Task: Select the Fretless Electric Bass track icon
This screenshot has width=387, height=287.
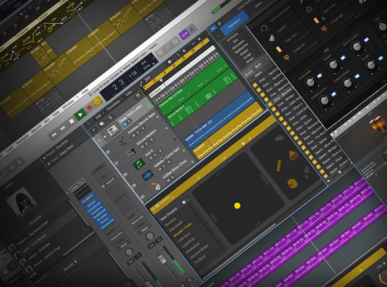Action: pos(122,142)
